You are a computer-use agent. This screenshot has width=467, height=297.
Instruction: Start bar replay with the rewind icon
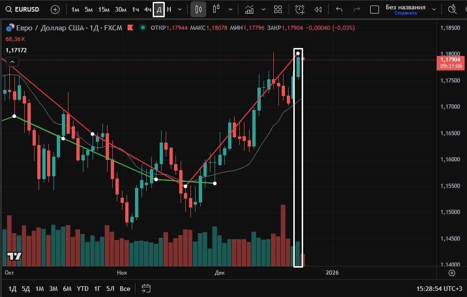point(318,9)
